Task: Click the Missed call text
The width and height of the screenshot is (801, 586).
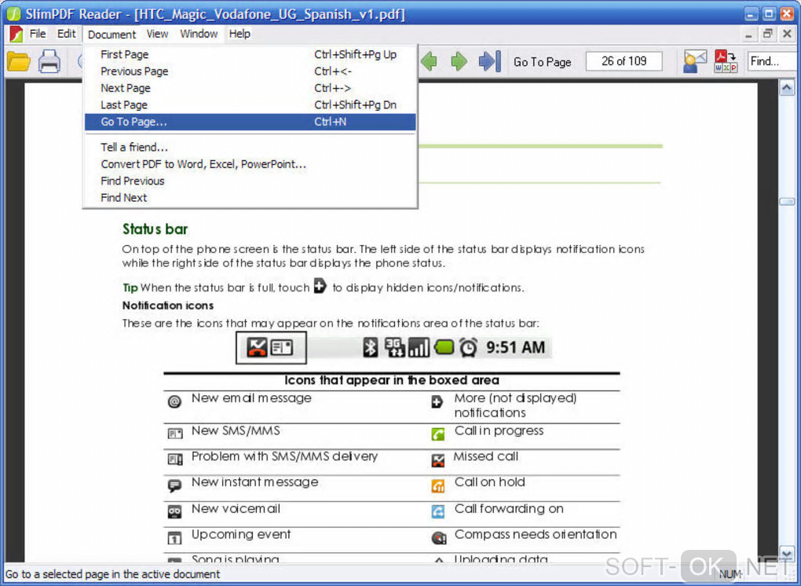Action: [486, 456]
